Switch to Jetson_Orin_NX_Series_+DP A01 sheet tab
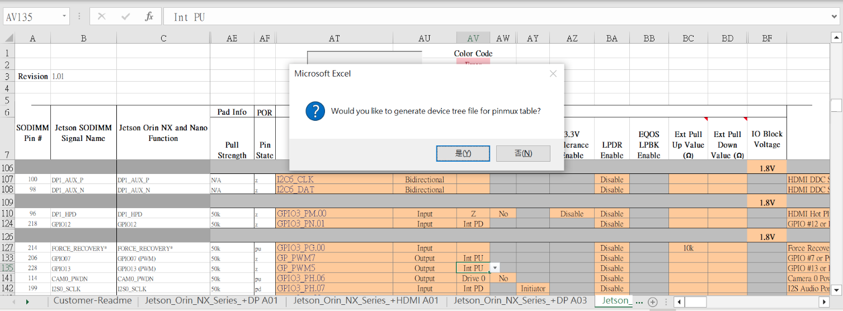The height and width of the screenshot is (311, 843). pyautogui.click(x=211, y=301)
